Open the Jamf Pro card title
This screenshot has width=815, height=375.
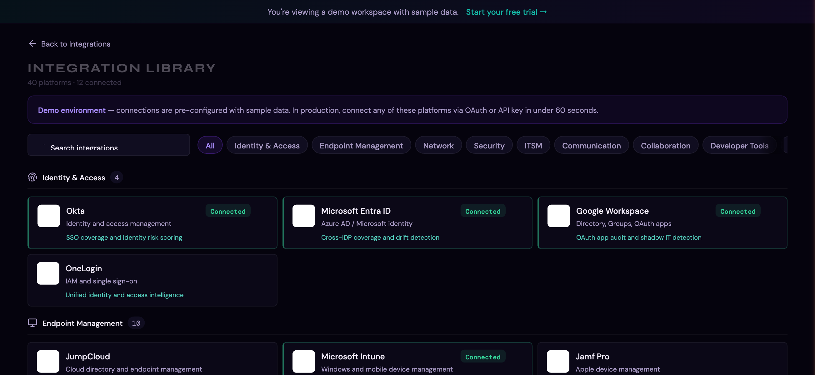[592, 356]
